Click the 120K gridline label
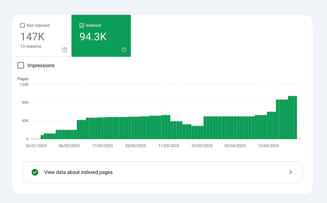 coord(24,84)
